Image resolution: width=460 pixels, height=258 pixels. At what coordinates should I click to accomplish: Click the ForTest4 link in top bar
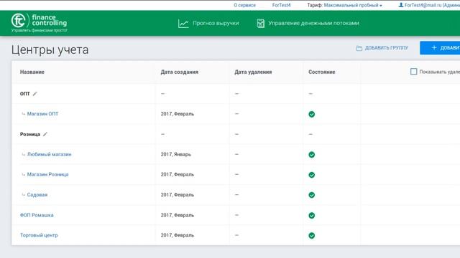coord(281,5)
